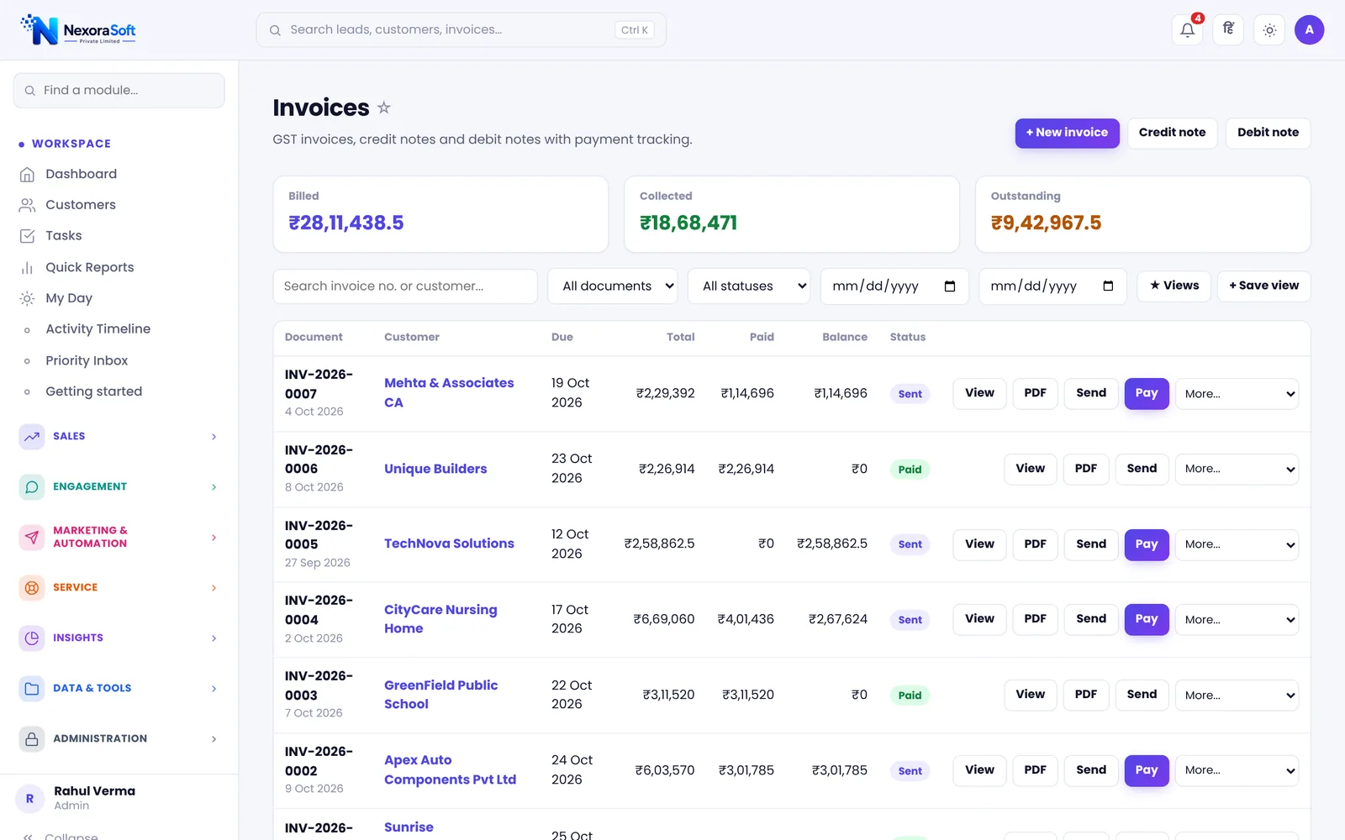The height and width of the screenshot is (840, 1345).
Task: Click the Credit note button
Action: pos(1172,133)
